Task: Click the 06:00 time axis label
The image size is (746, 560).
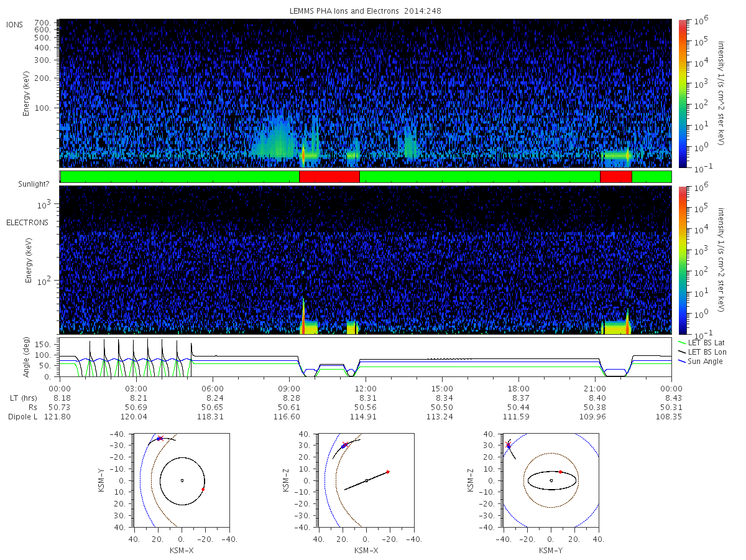Action: pyautogui.click(x=213, y=387)
